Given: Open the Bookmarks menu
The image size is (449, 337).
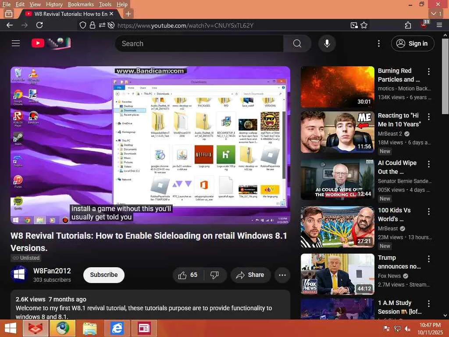Looking at the screenshot, I should click(x=81, y=4).
